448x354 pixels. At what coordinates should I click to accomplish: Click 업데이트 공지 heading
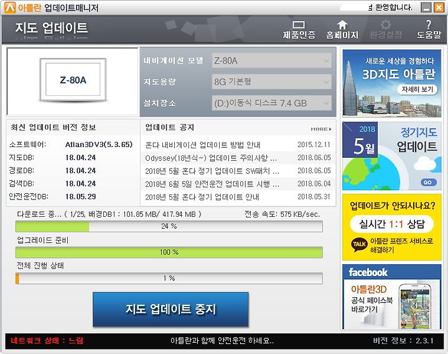click(170, 127)
